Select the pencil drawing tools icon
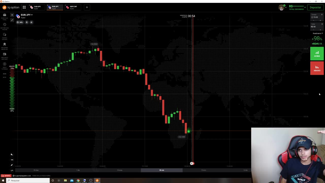This screenshot has height=183, width=325. pos(12,165)
